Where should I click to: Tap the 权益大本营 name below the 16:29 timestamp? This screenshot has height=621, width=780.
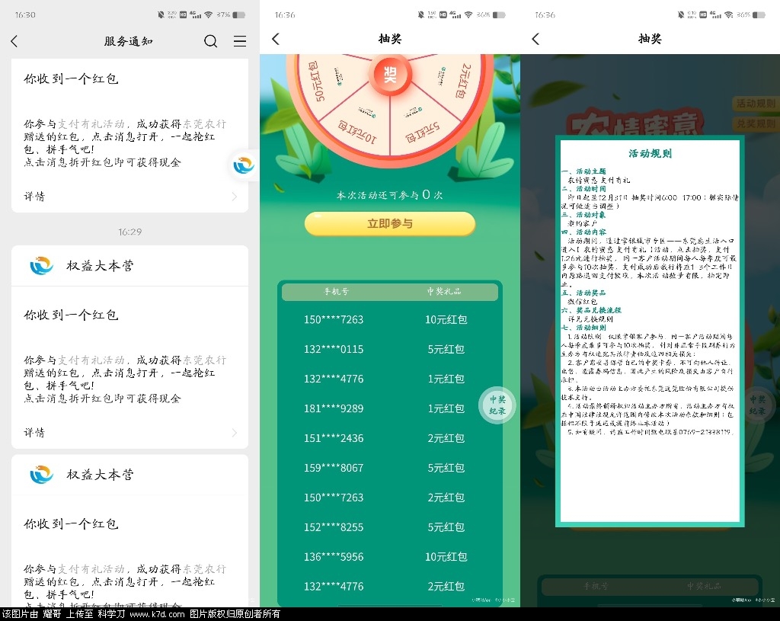click(100, 266)
